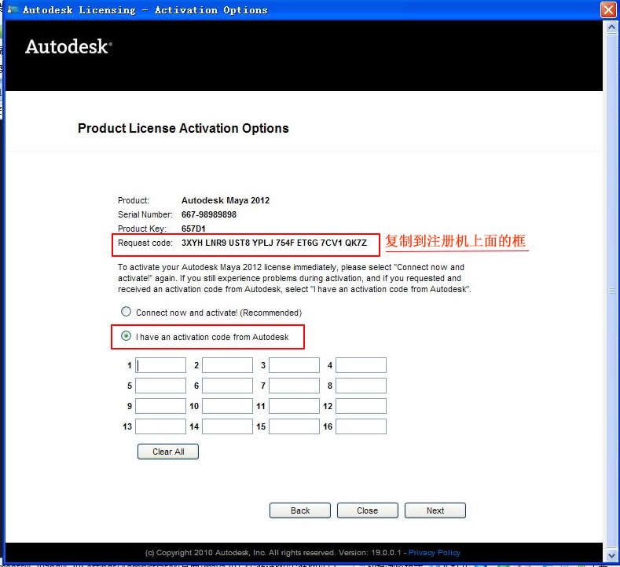620x567 pixels.
Task: Click into activation code field 13
Action: coord(160,426)
